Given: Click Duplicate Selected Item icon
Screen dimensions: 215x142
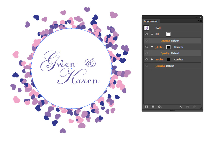Looking at the screenshot, I should (x=188, y=107).
